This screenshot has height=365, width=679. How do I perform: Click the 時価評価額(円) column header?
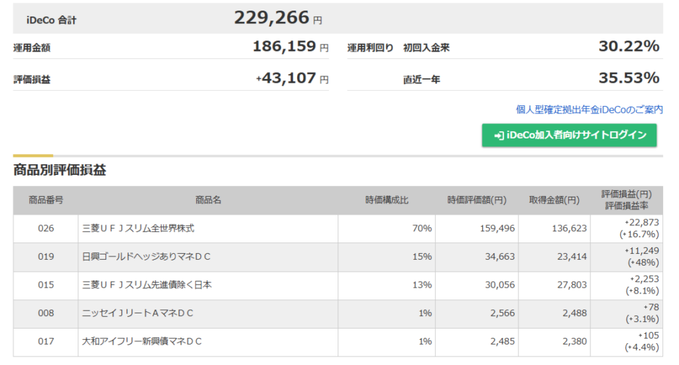(477, 200)
